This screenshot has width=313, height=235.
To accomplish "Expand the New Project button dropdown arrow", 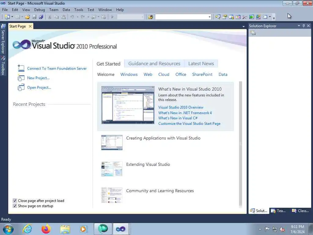I will pyautogui.click(x=12, y=17).
